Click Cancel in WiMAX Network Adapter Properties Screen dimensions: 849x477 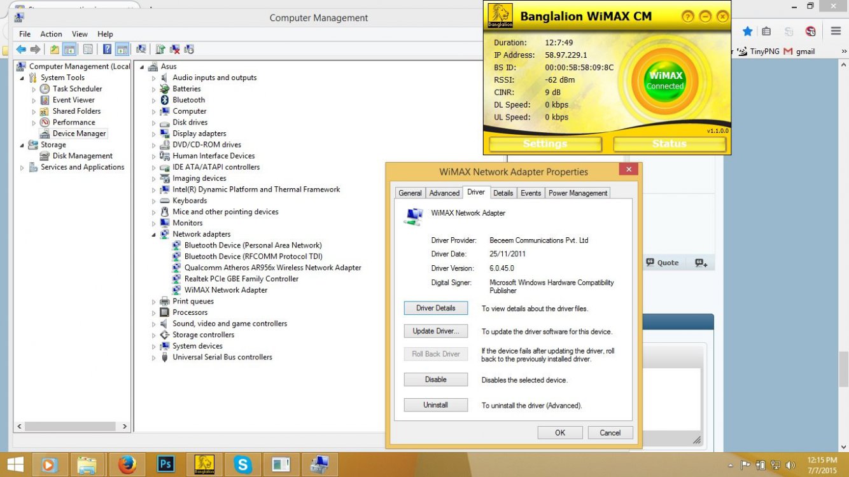tap(610, 432)
